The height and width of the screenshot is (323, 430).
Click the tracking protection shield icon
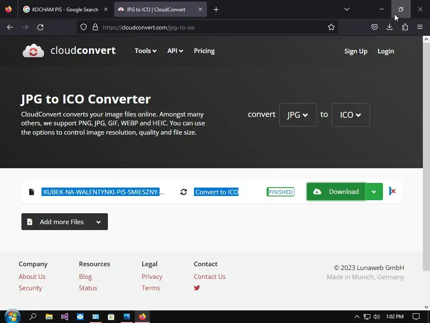[x=84, y=27]
